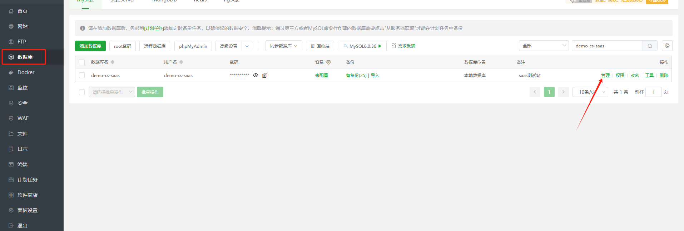
Task: Expand the arrow next to 高级设置
Action: click(x=247, y=46)
